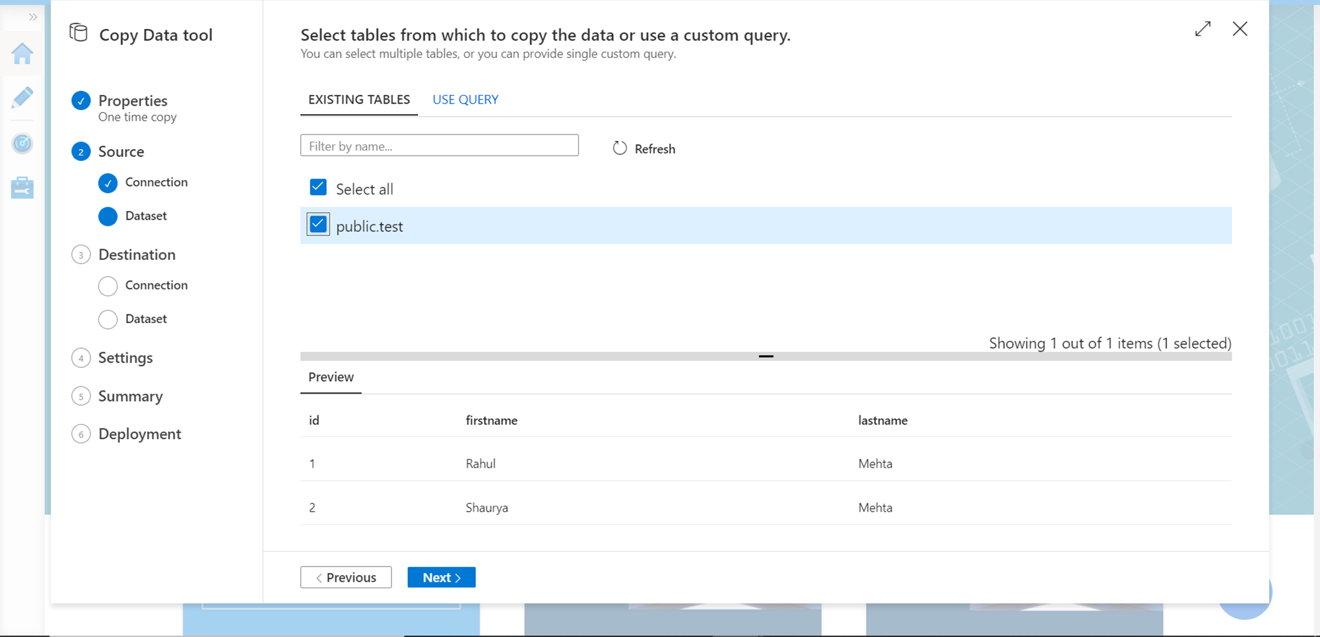Click the preview pane resize handle
The width and height of the screenshot is (1320, 637).
(766, 356)
